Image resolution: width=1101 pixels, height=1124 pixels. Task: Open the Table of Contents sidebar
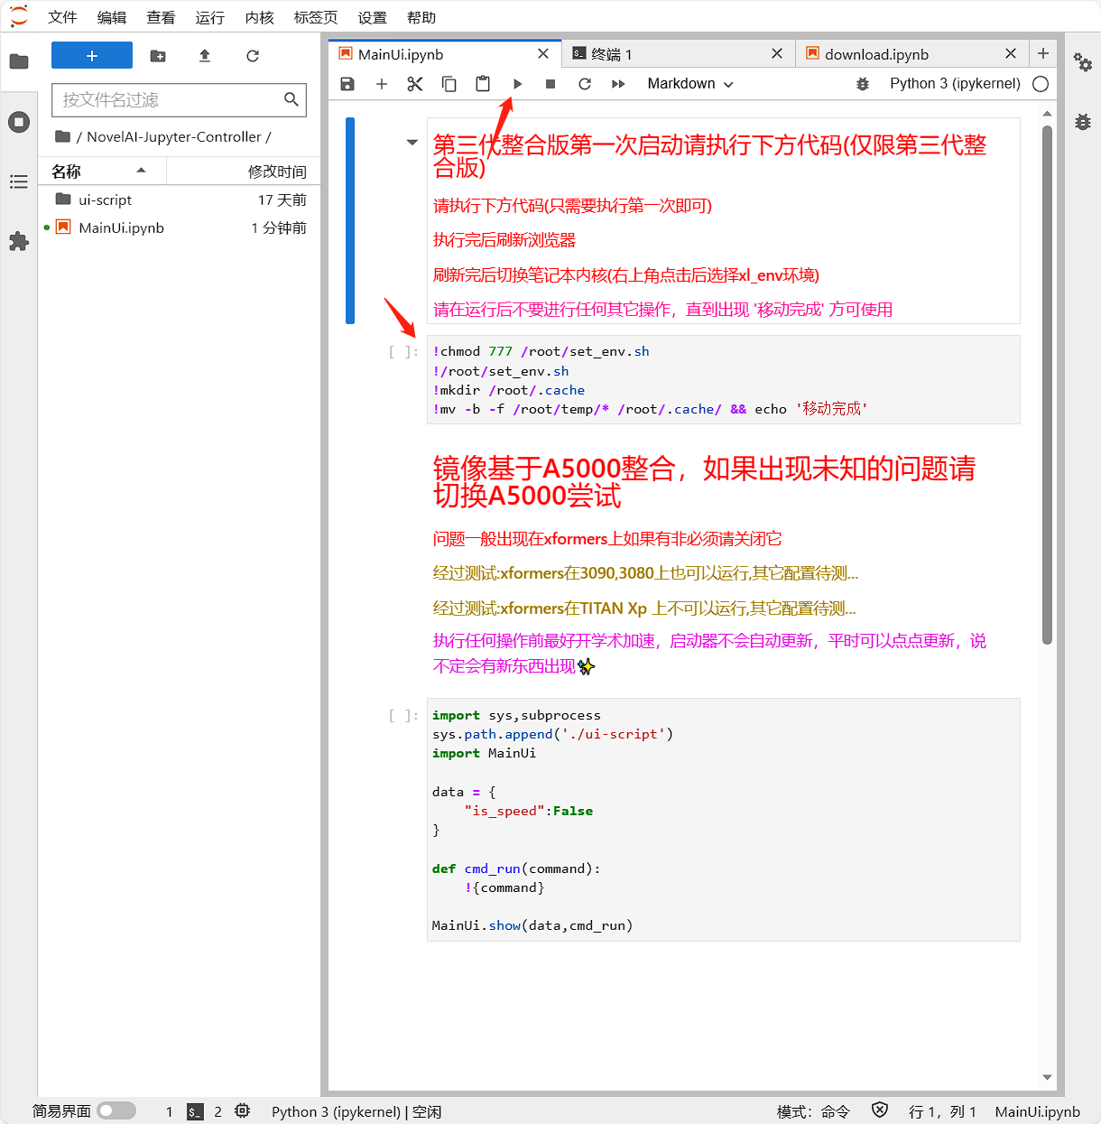tap(19, 182)
